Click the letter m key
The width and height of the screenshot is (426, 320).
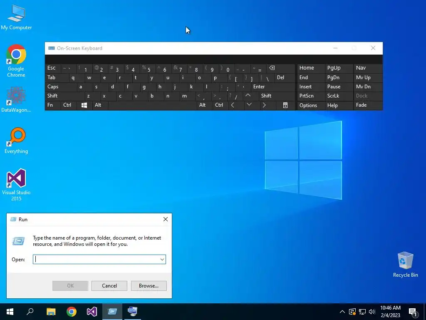click(188, 96)
